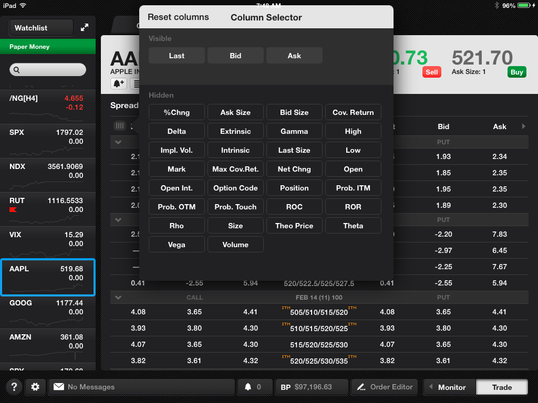The width and height of the screenshot is (538, 403).
Task: Click the 520/525/530/535 spread strike
Action: point(319,361)
